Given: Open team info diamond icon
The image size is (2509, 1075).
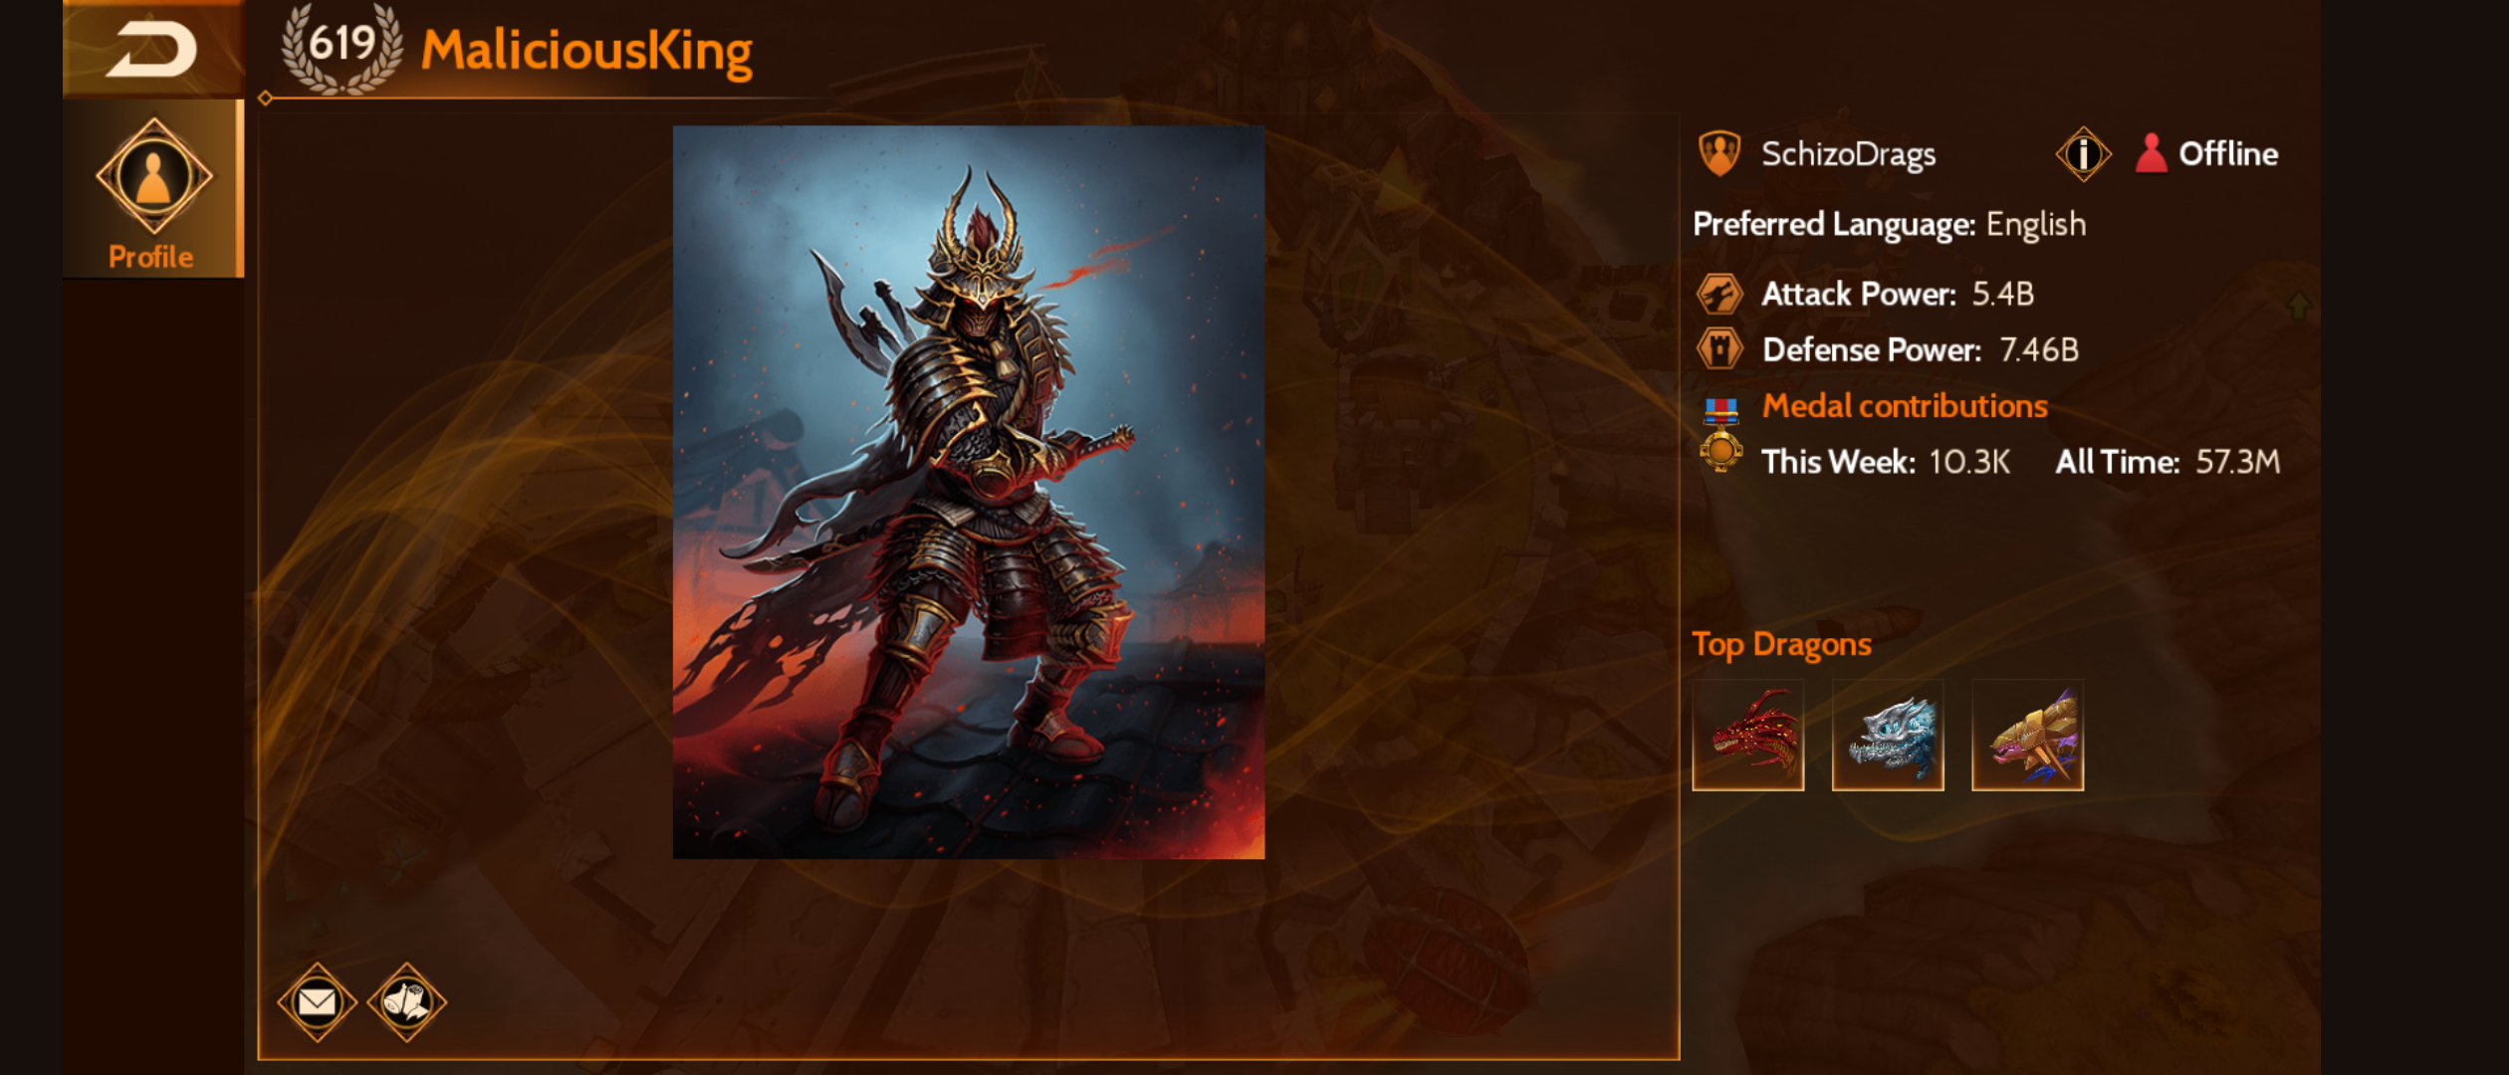Looking at the screenshot, I should pos(2082,154).
